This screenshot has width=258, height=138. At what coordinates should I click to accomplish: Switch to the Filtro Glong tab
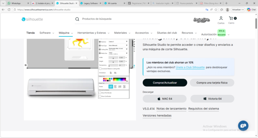coord(211,3)
